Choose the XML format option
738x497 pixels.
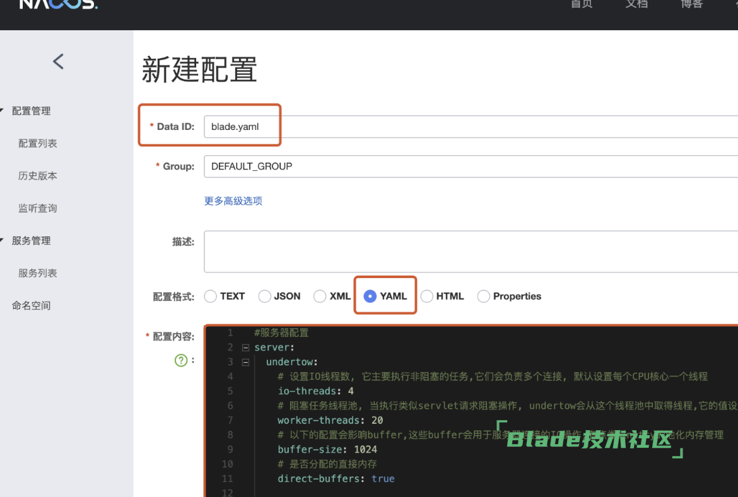tap(320, 296)
